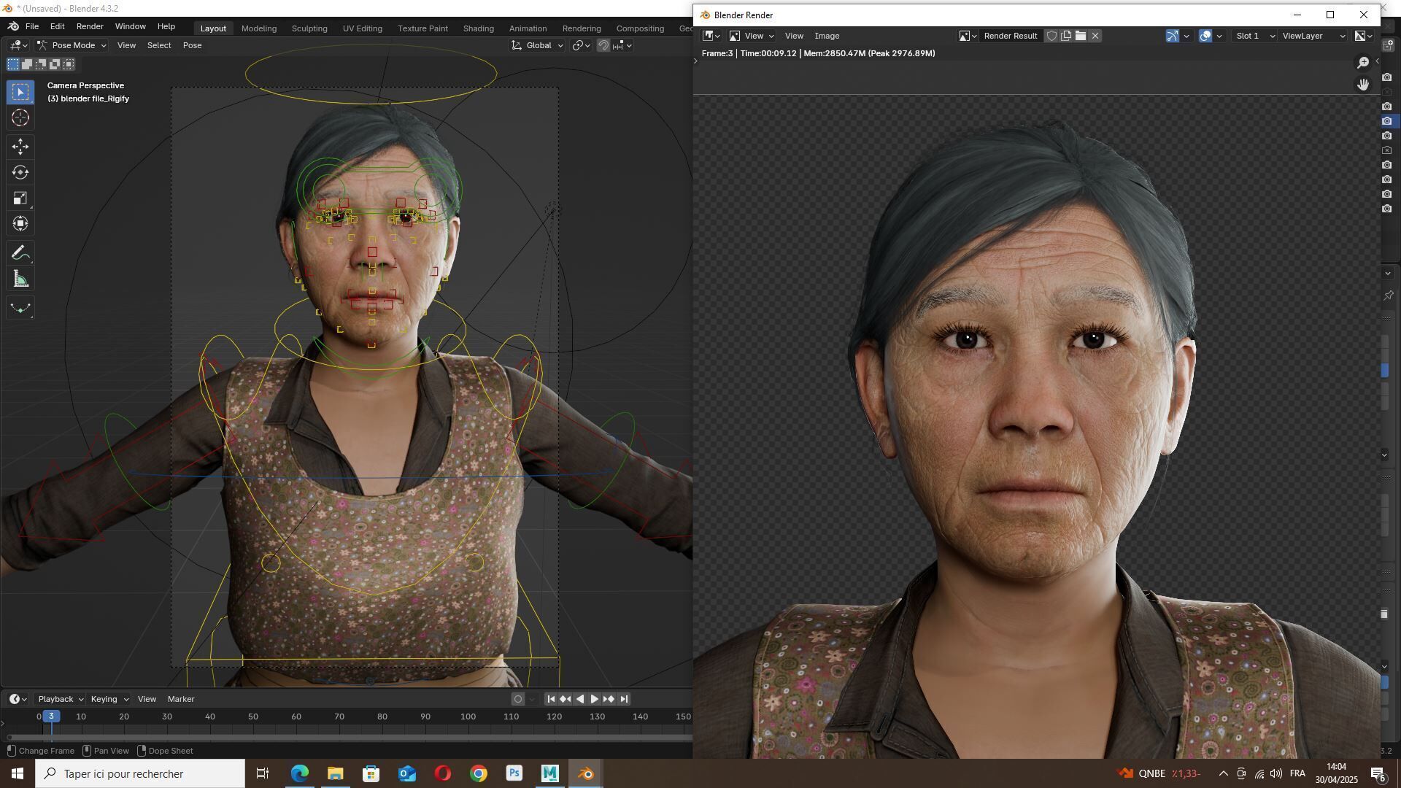Screen dimensions: 1401x788
Task: Jump to previous keyframe
Action: click(x=566, y=699)
